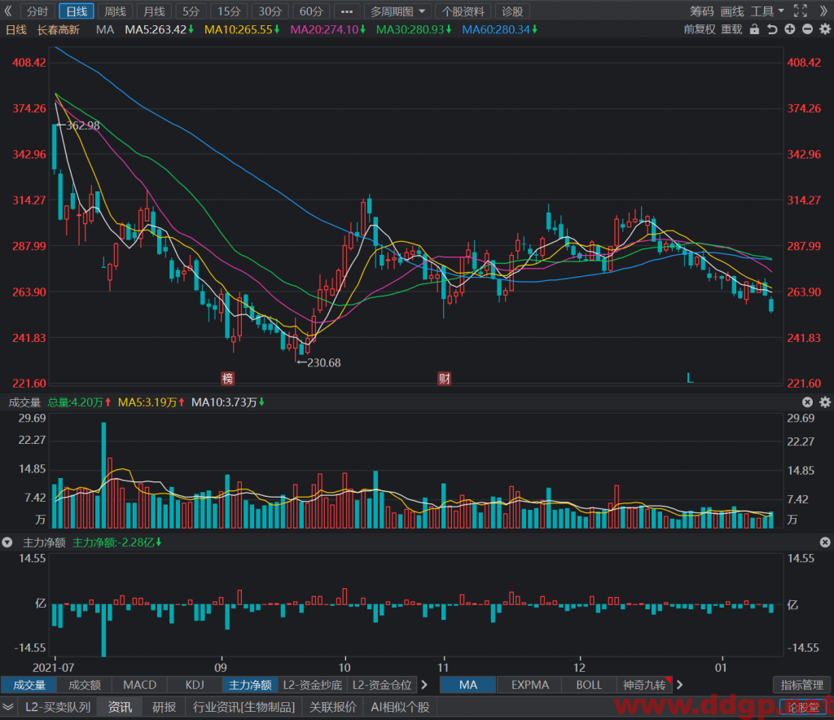Open more periods with the ellipsis button
The image size is (834, 720).
click(347, 11)
